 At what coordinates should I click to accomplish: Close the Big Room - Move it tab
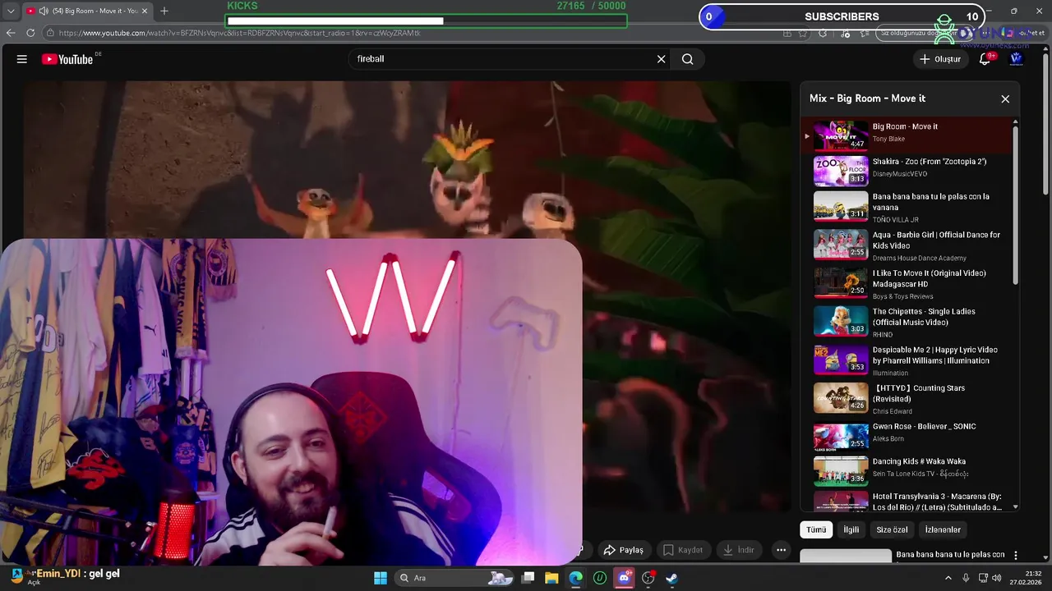click(145, 11)
